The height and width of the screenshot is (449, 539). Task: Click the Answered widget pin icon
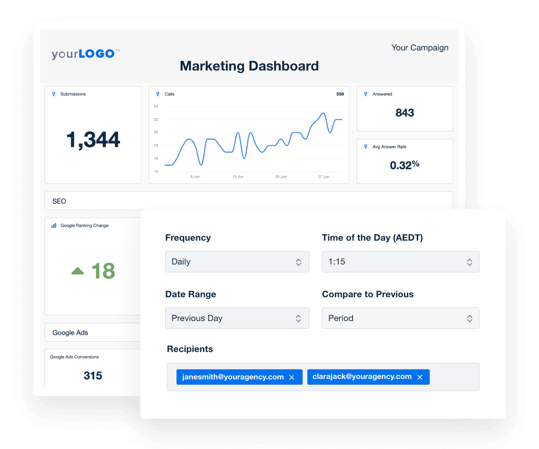click(366, 94)
